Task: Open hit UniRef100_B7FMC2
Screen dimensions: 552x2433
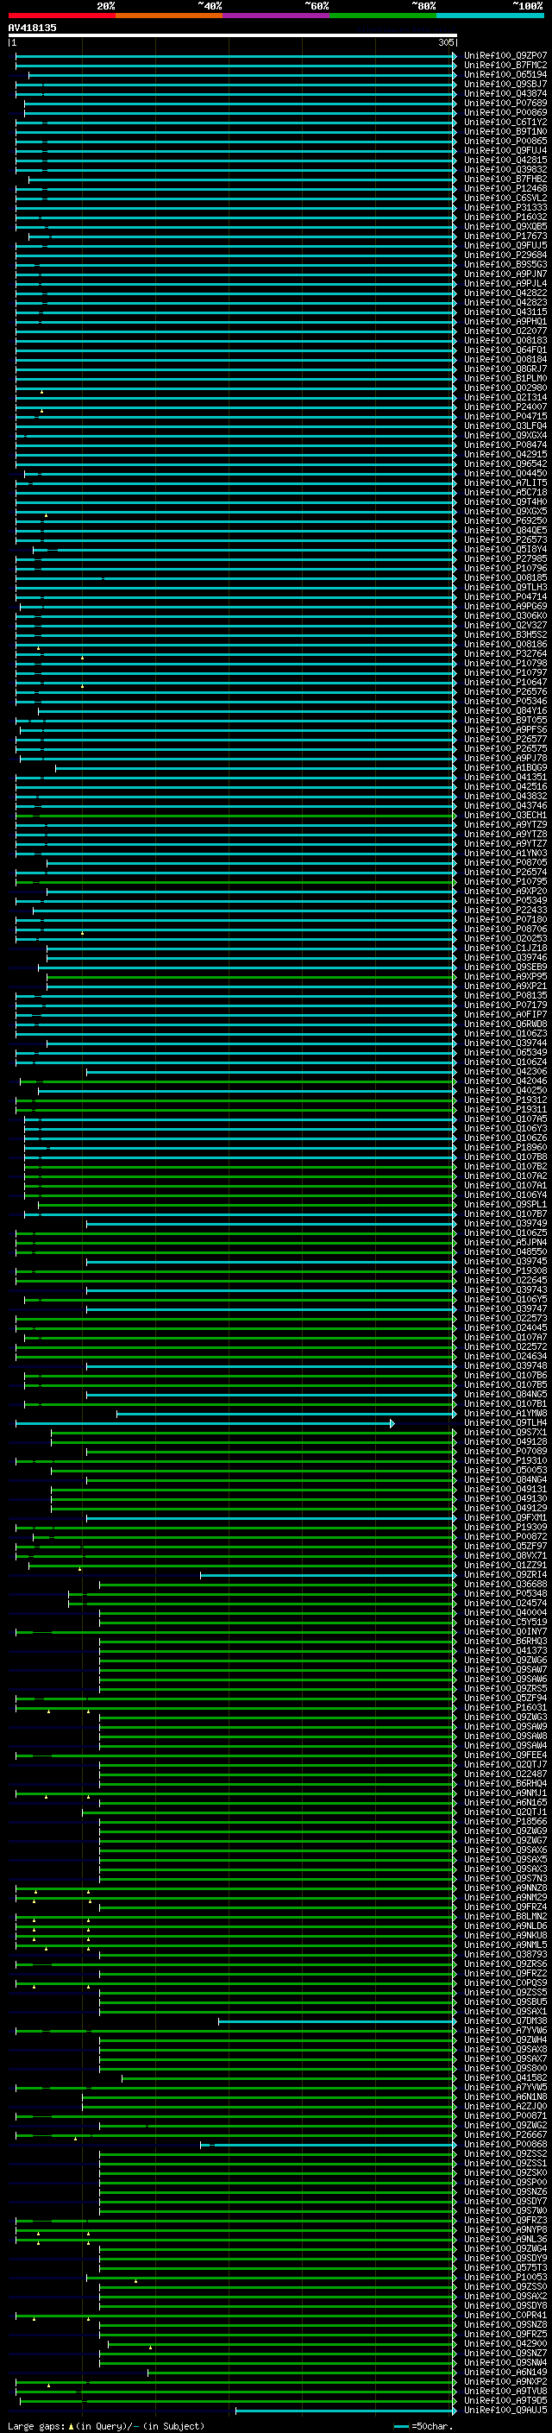Action: 505,66
